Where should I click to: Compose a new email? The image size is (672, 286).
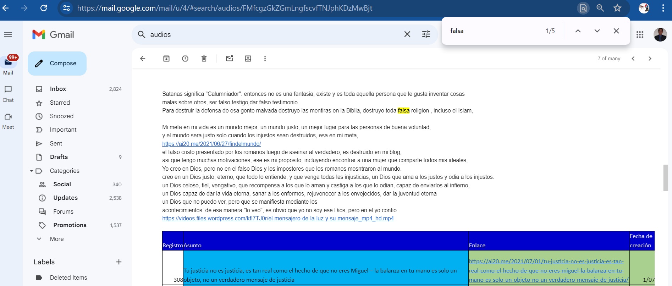[57, 64]
